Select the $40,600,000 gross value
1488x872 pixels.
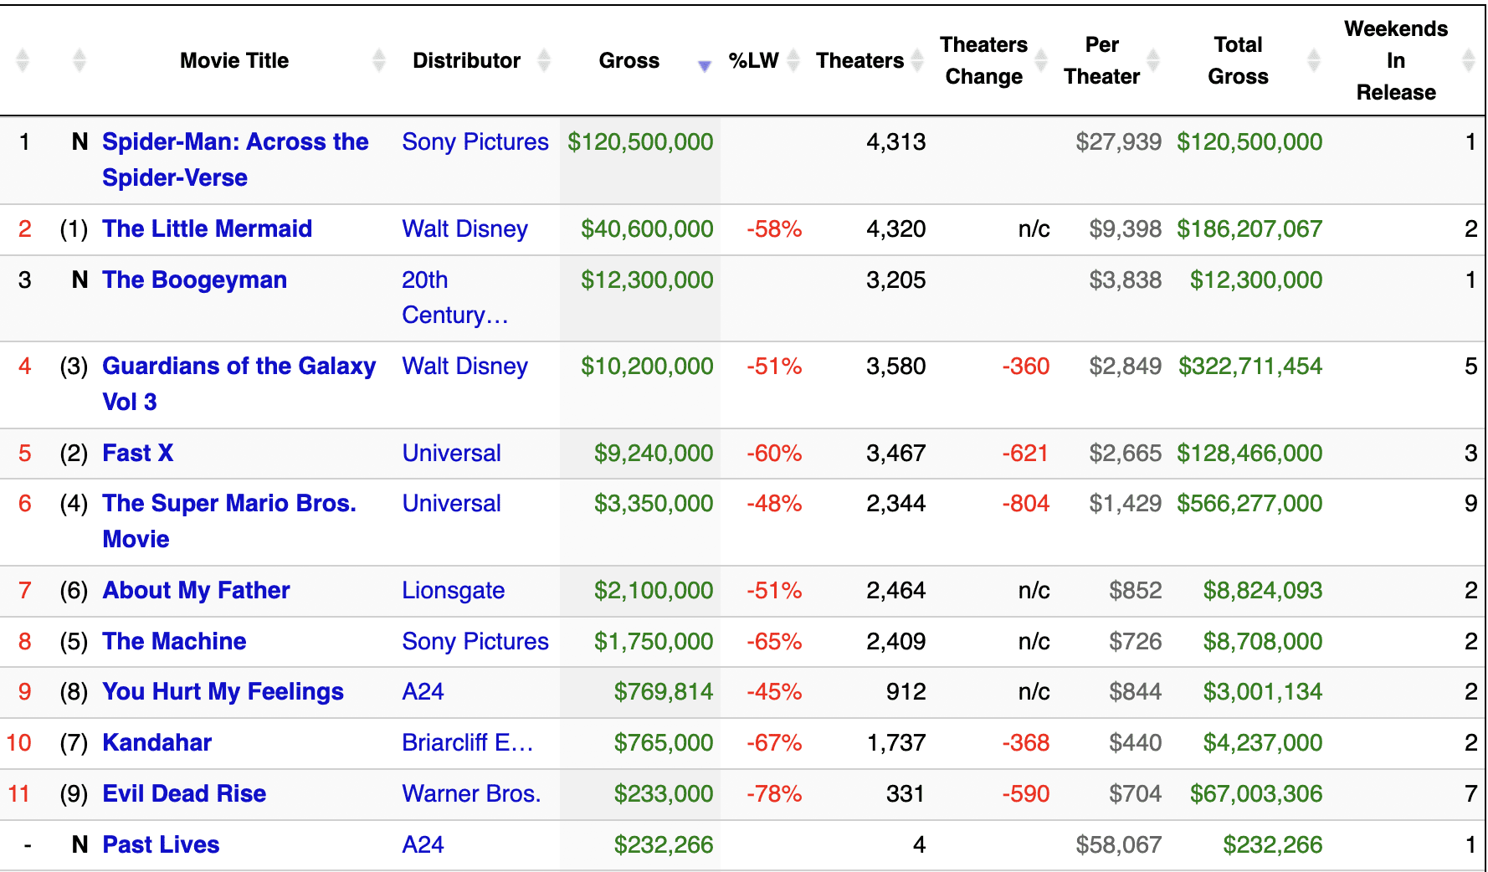click(x=647, y=229)
